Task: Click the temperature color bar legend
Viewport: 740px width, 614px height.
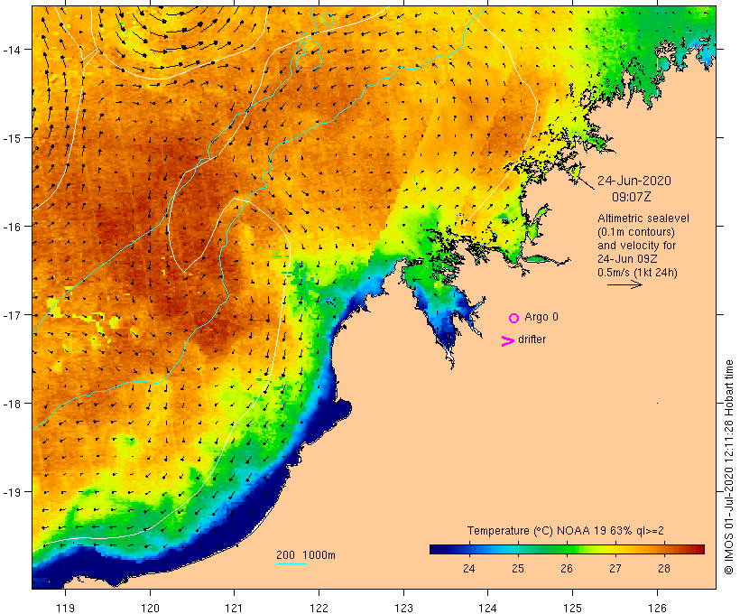Action: 567,549
